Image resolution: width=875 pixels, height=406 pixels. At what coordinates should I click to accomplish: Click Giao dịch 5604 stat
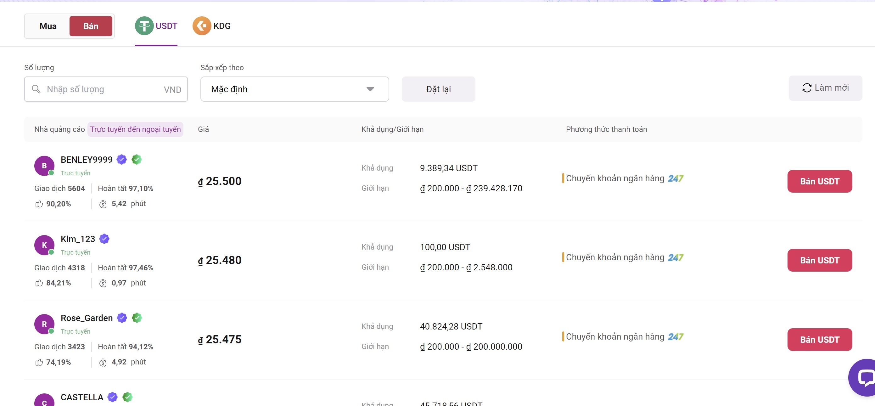59,189
